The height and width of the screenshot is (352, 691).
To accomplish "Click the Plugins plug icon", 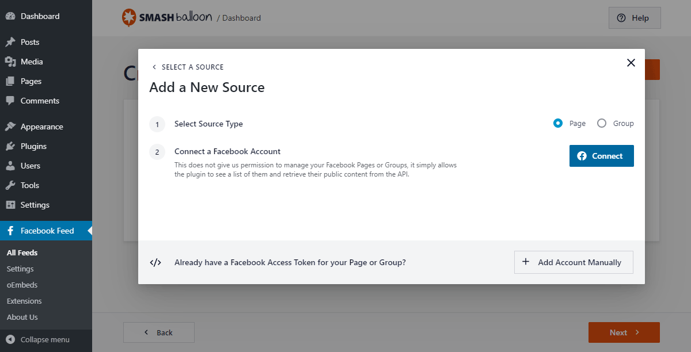I will click(x=10, y=146).
